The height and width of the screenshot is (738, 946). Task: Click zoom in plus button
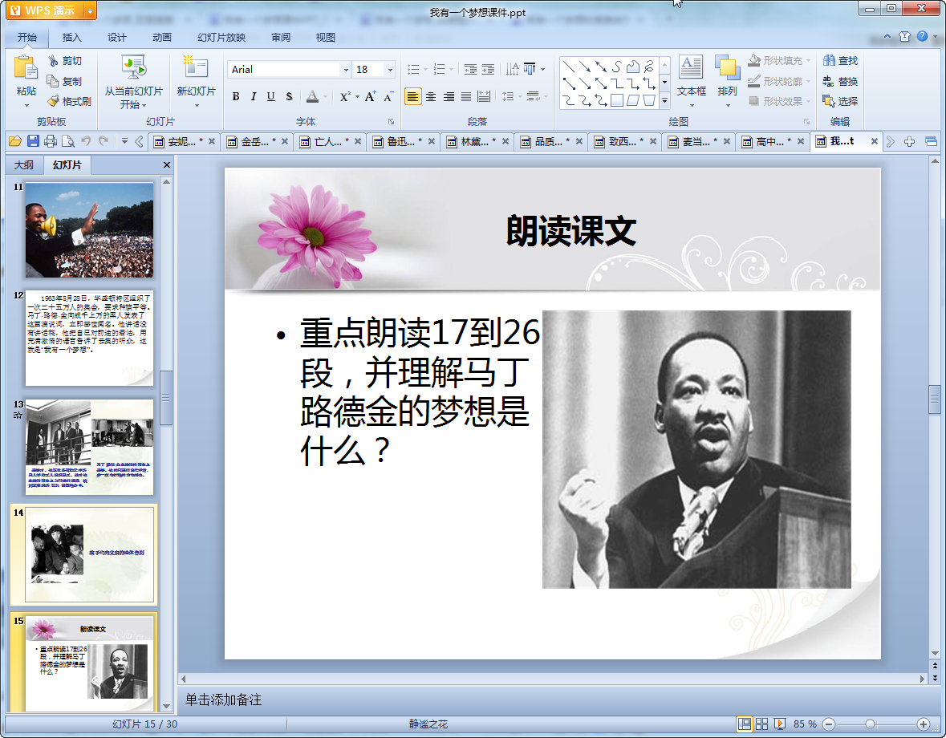pos(923,724)
